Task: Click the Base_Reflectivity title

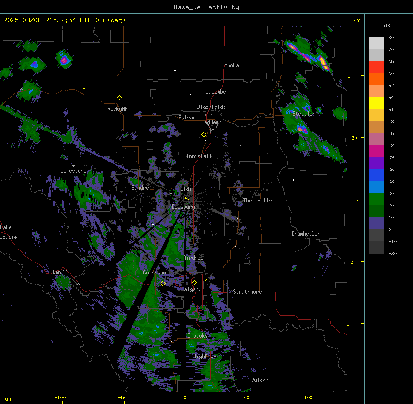Action: pos(206,7)
